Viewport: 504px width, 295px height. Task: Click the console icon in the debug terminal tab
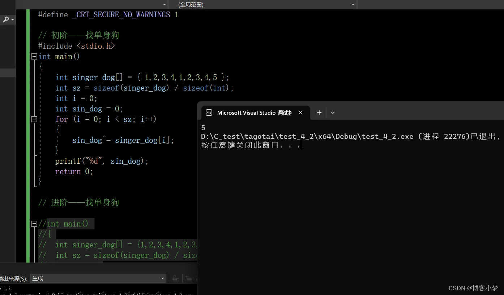(x=209, y=113)
